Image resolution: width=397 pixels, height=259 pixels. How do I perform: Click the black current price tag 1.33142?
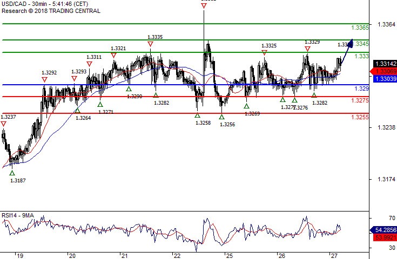(382, 64)
